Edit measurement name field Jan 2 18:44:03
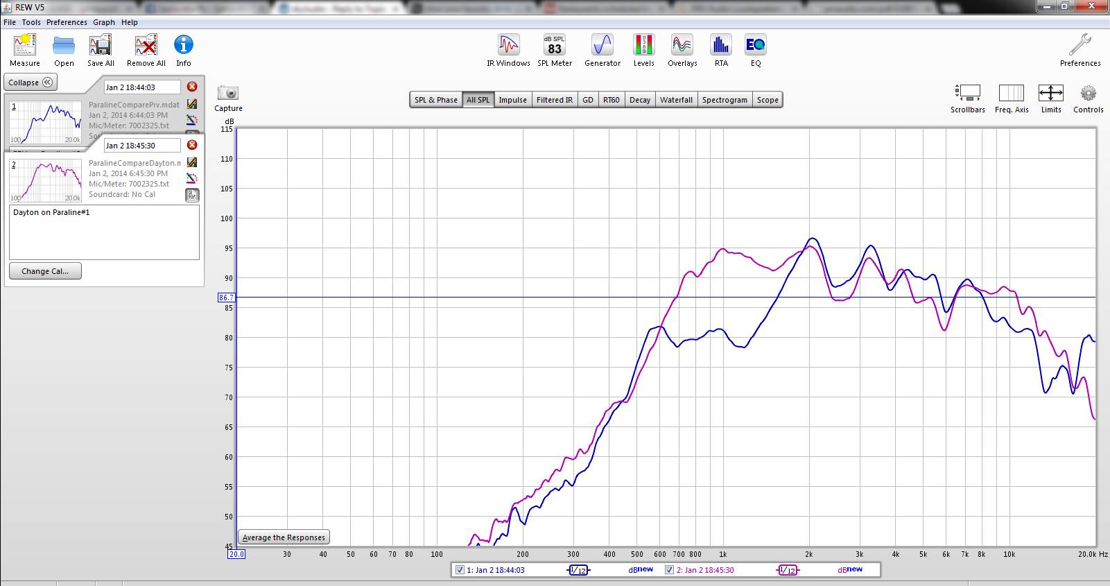 142,87
